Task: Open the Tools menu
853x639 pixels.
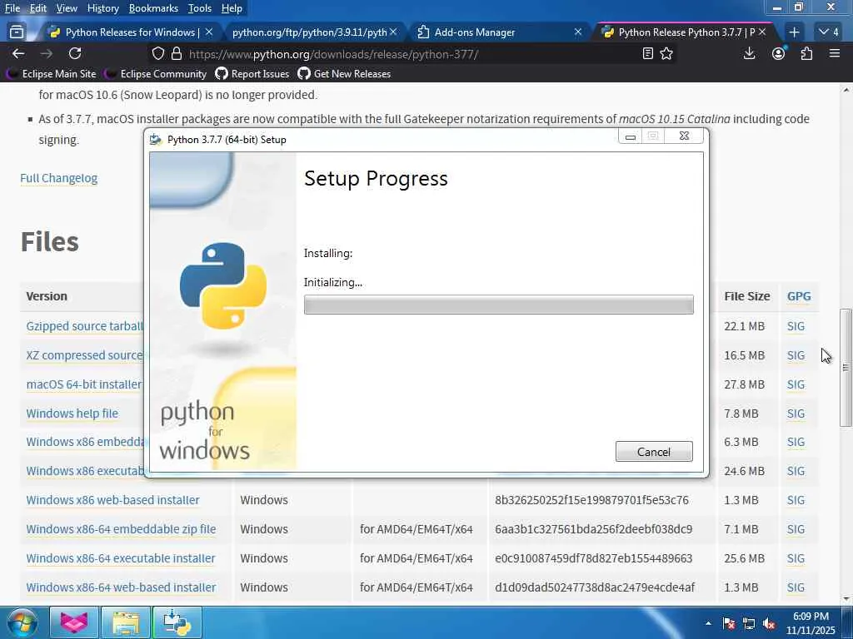Action: point(200,8)
